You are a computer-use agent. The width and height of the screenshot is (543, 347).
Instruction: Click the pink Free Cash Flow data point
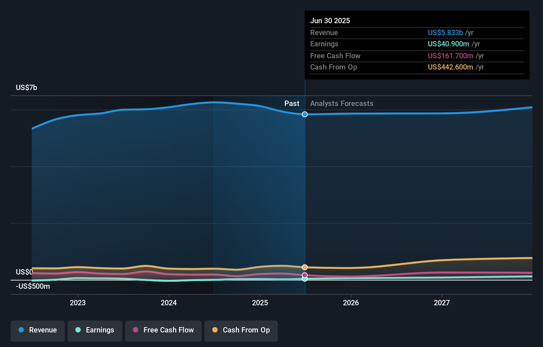pos(305,275)
